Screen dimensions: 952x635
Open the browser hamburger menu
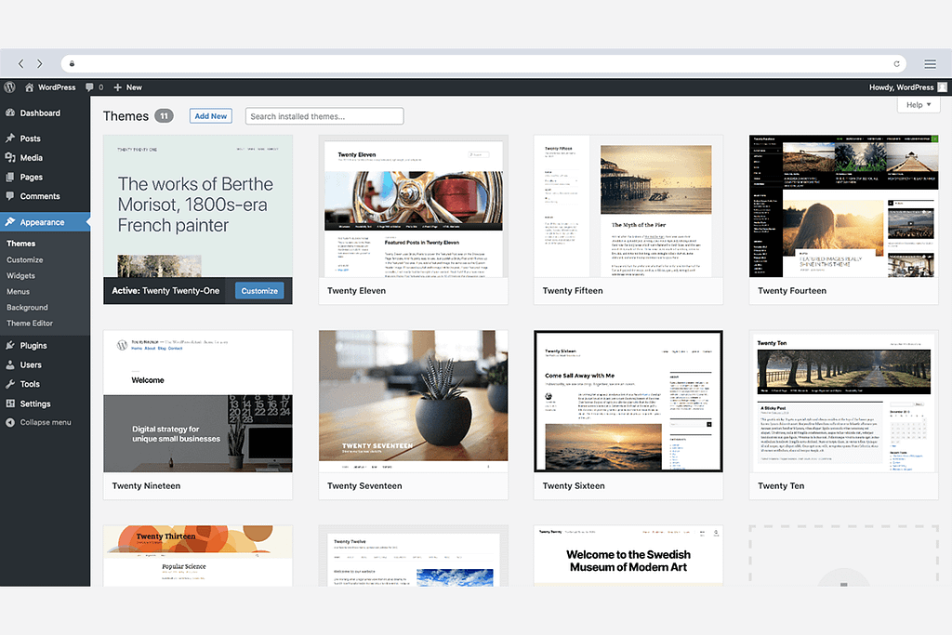pos(930,64)
